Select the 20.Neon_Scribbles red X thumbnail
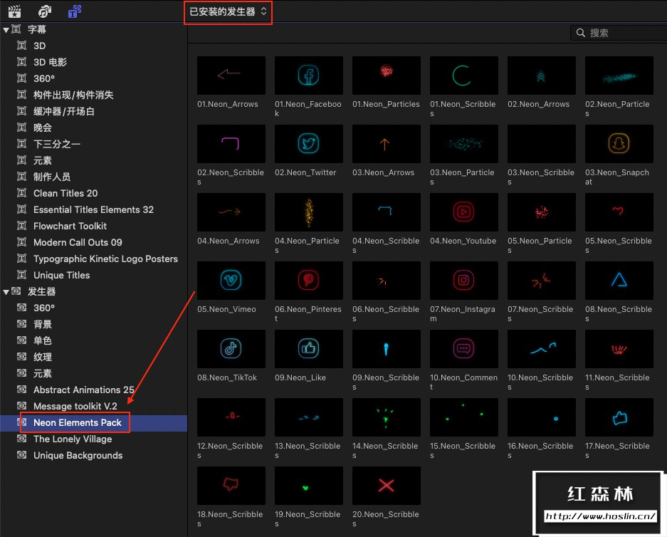Image resolution: width=667 pixels, height=537 pixels. click(x=387, y=486)
